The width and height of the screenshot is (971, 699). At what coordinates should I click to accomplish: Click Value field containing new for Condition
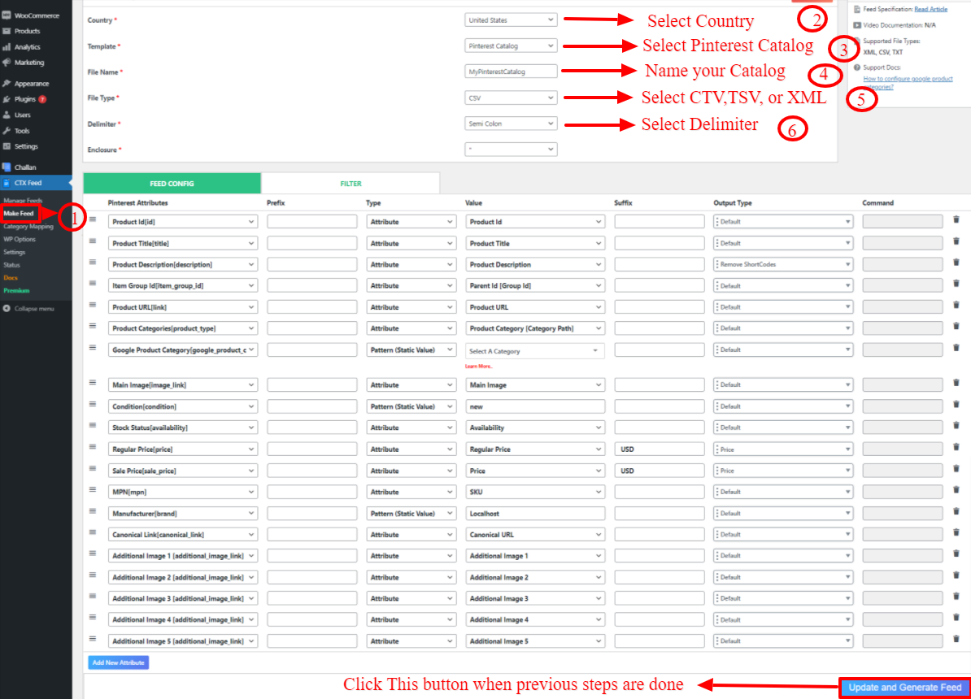(x=535, y=406)
